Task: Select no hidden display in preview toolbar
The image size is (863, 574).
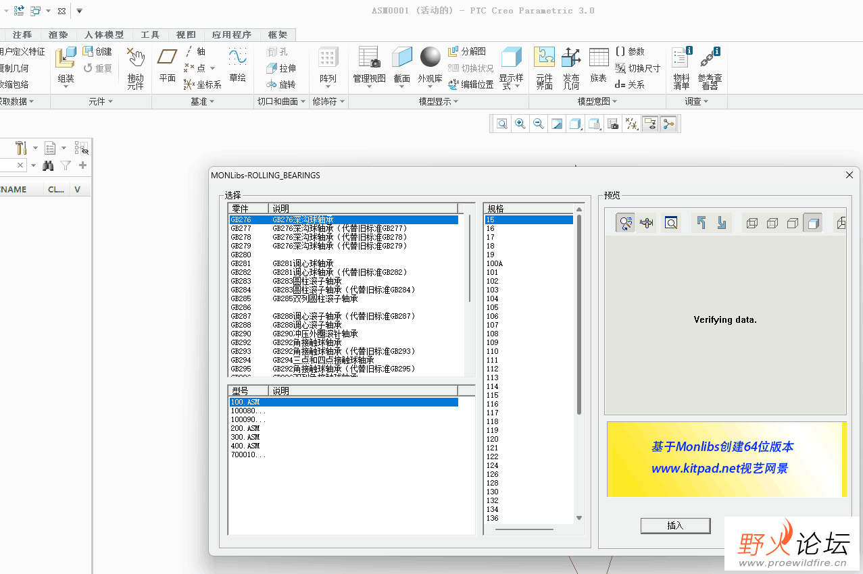Action: tap(793, 223)
